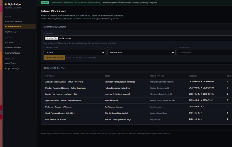Click the RightsLedger logo dot
232x147 pixels.
coord(6,4)
